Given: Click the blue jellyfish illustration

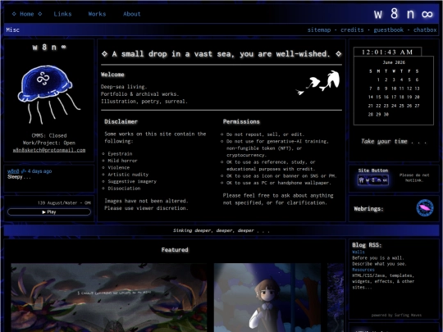Looking at the screenshot, I should click(48, 94).
